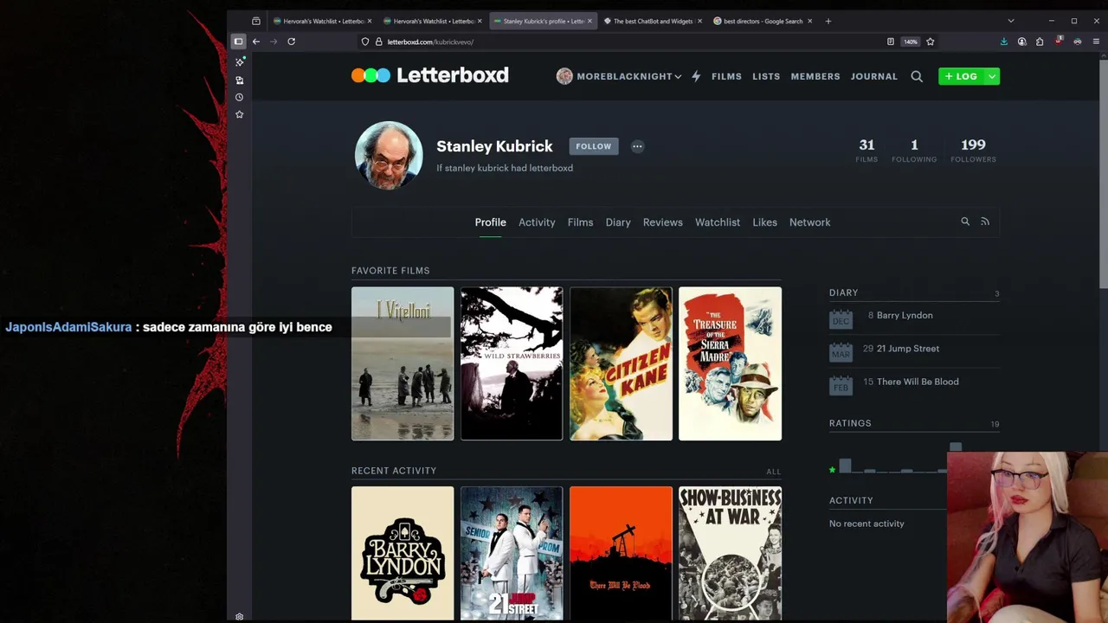
Task: Open the three-dots more options button
Action: 637,146
